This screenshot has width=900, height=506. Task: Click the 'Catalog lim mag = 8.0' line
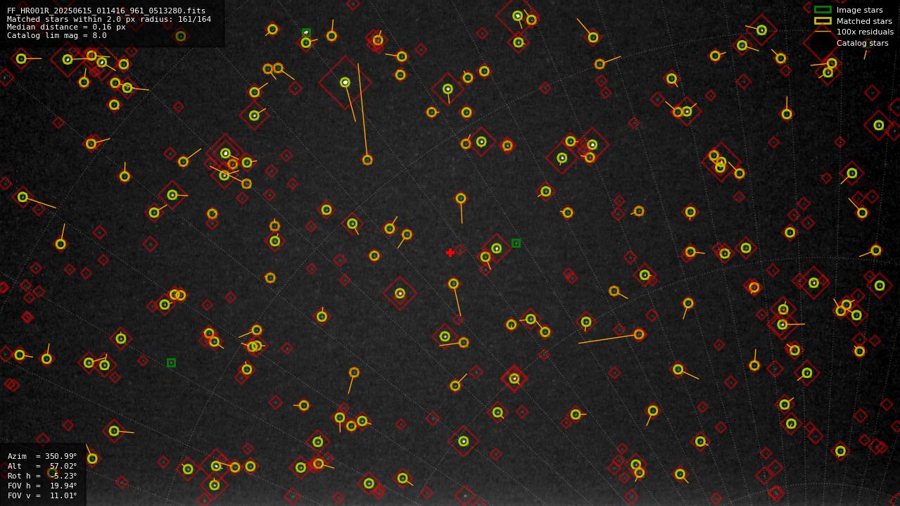pyautogui.click(x=57, y=35)
